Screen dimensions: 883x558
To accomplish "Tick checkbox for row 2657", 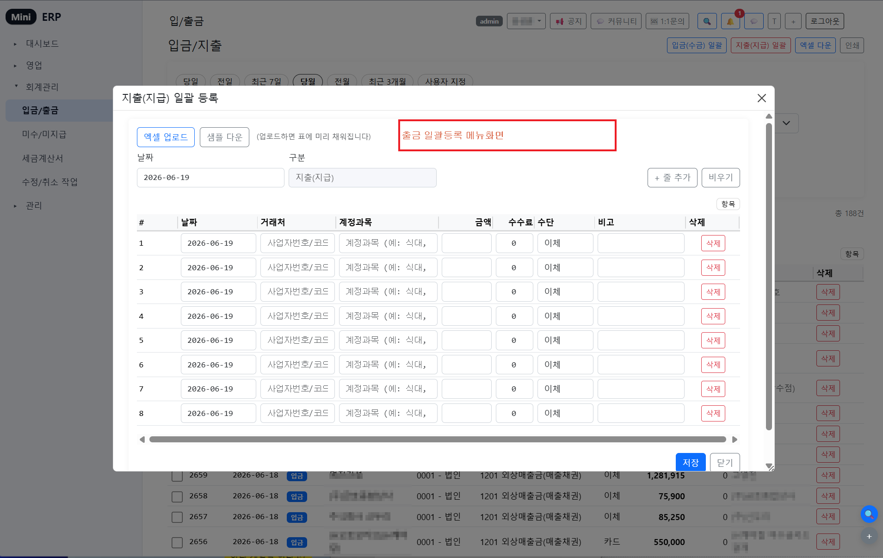I will pos(177,517).
